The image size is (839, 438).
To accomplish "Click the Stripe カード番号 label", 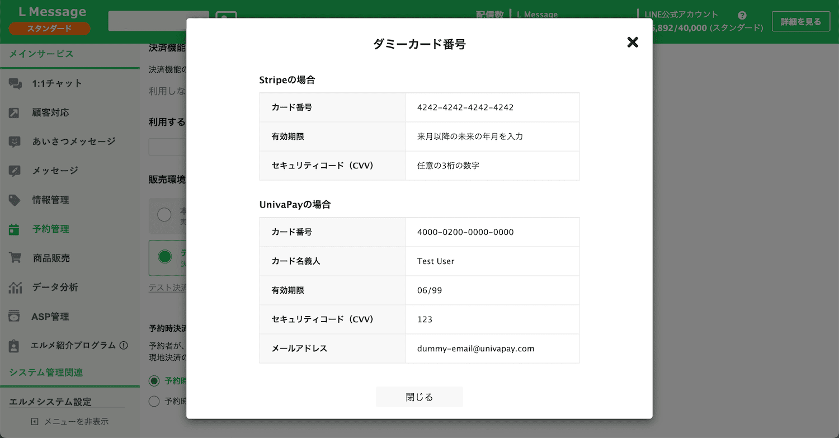I will [291, 107].
